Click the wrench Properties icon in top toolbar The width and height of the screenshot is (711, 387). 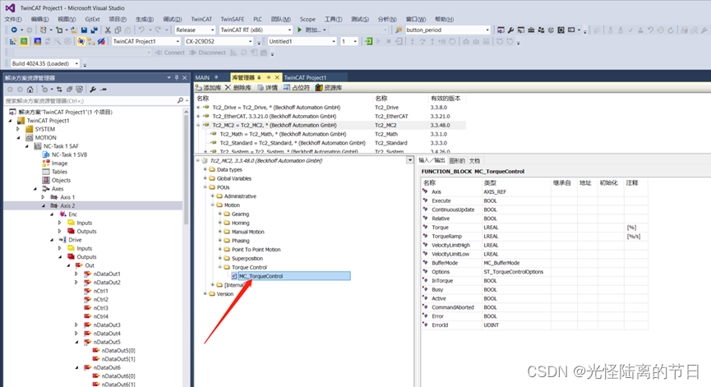tap(511, 30)
